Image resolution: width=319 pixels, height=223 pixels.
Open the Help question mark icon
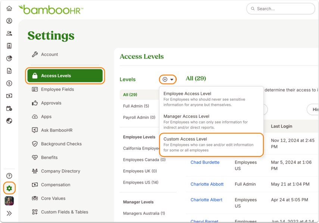point(9,176)
